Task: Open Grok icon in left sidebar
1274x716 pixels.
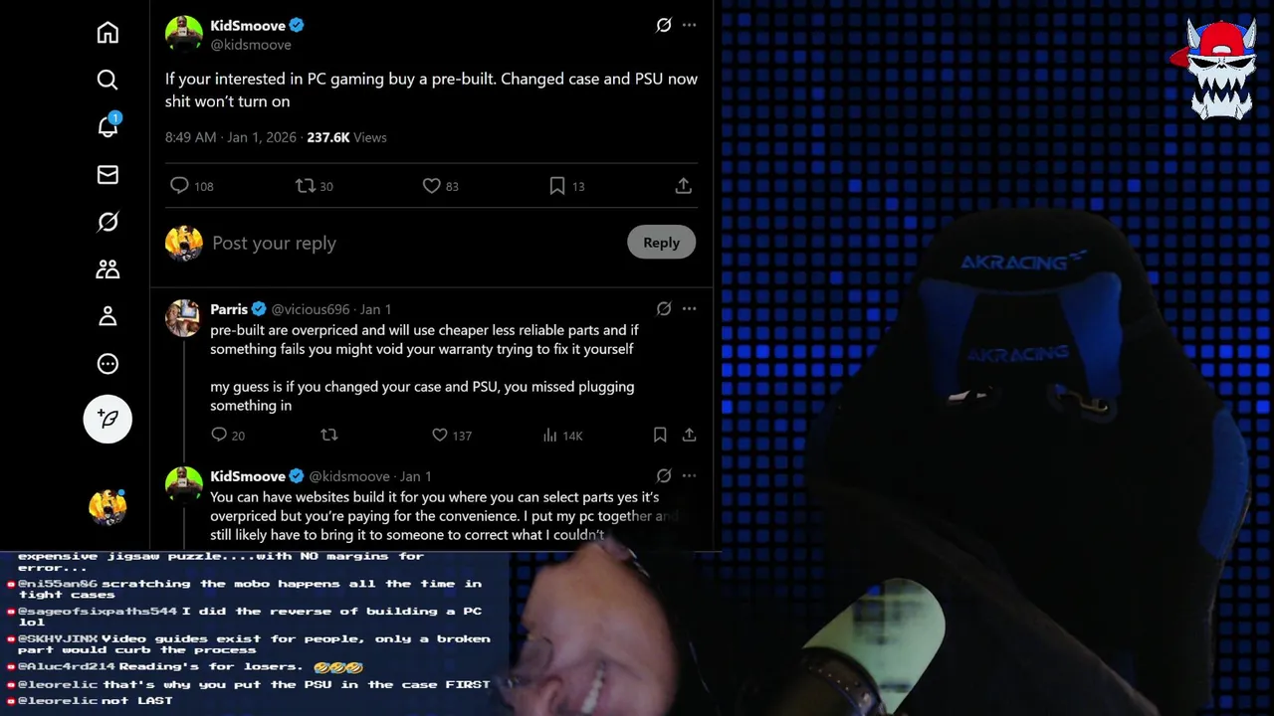Action: point(107,222)
